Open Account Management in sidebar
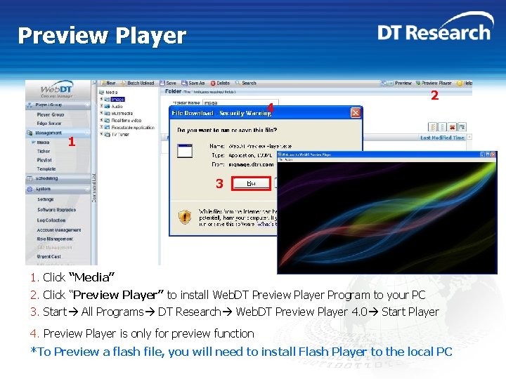 pos(59,230)
